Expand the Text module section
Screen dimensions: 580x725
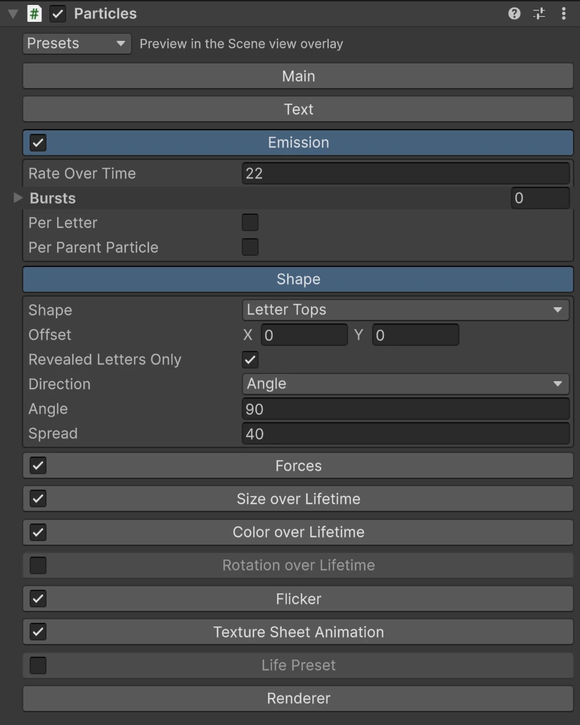point(298,109)
